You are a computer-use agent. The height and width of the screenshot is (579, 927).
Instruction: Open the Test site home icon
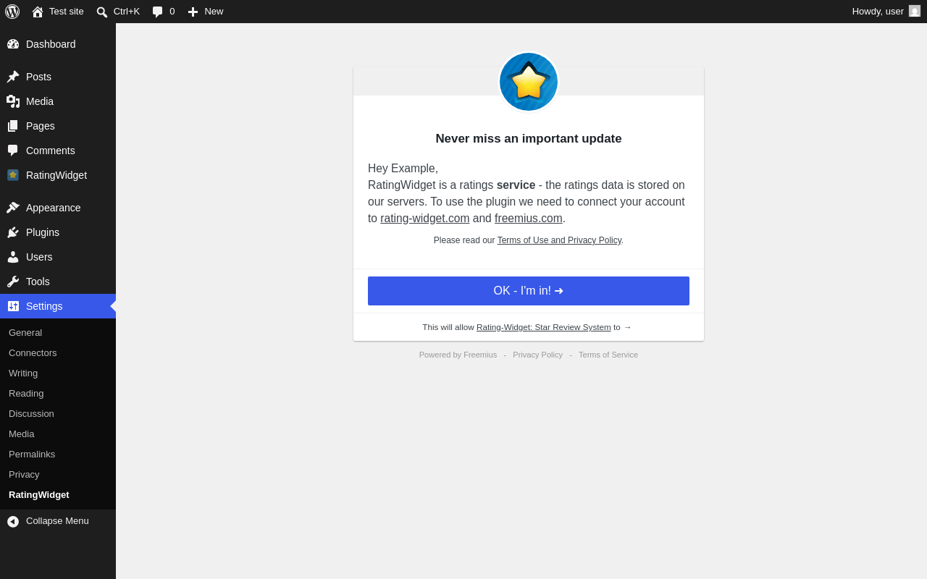pyautogui.click(x=38, y=12)
